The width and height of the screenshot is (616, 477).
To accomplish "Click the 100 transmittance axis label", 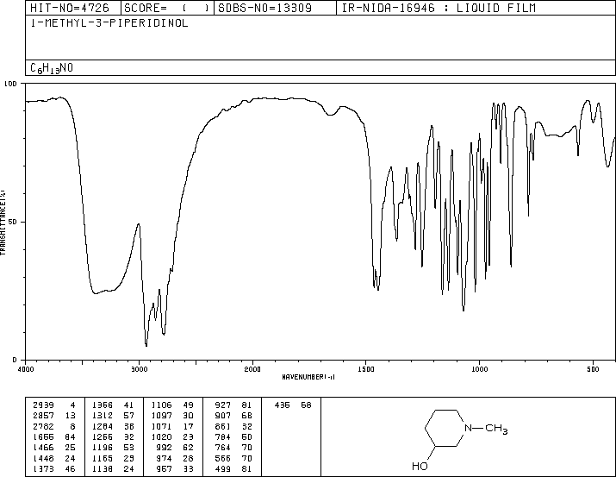I will click(10, 84).
